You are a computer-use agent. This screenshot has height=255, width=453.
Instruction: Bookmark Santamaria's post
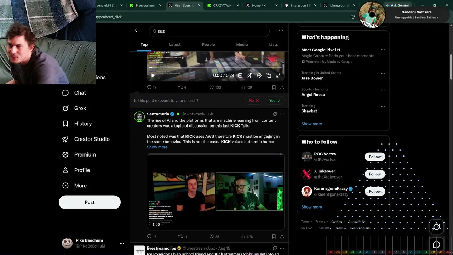(x=274, y=237)
